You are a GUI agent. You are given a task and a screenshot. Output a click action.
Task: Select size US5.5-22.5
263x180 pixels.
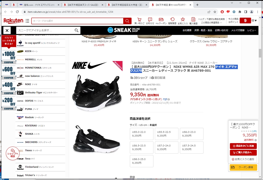tap(166, 134)
